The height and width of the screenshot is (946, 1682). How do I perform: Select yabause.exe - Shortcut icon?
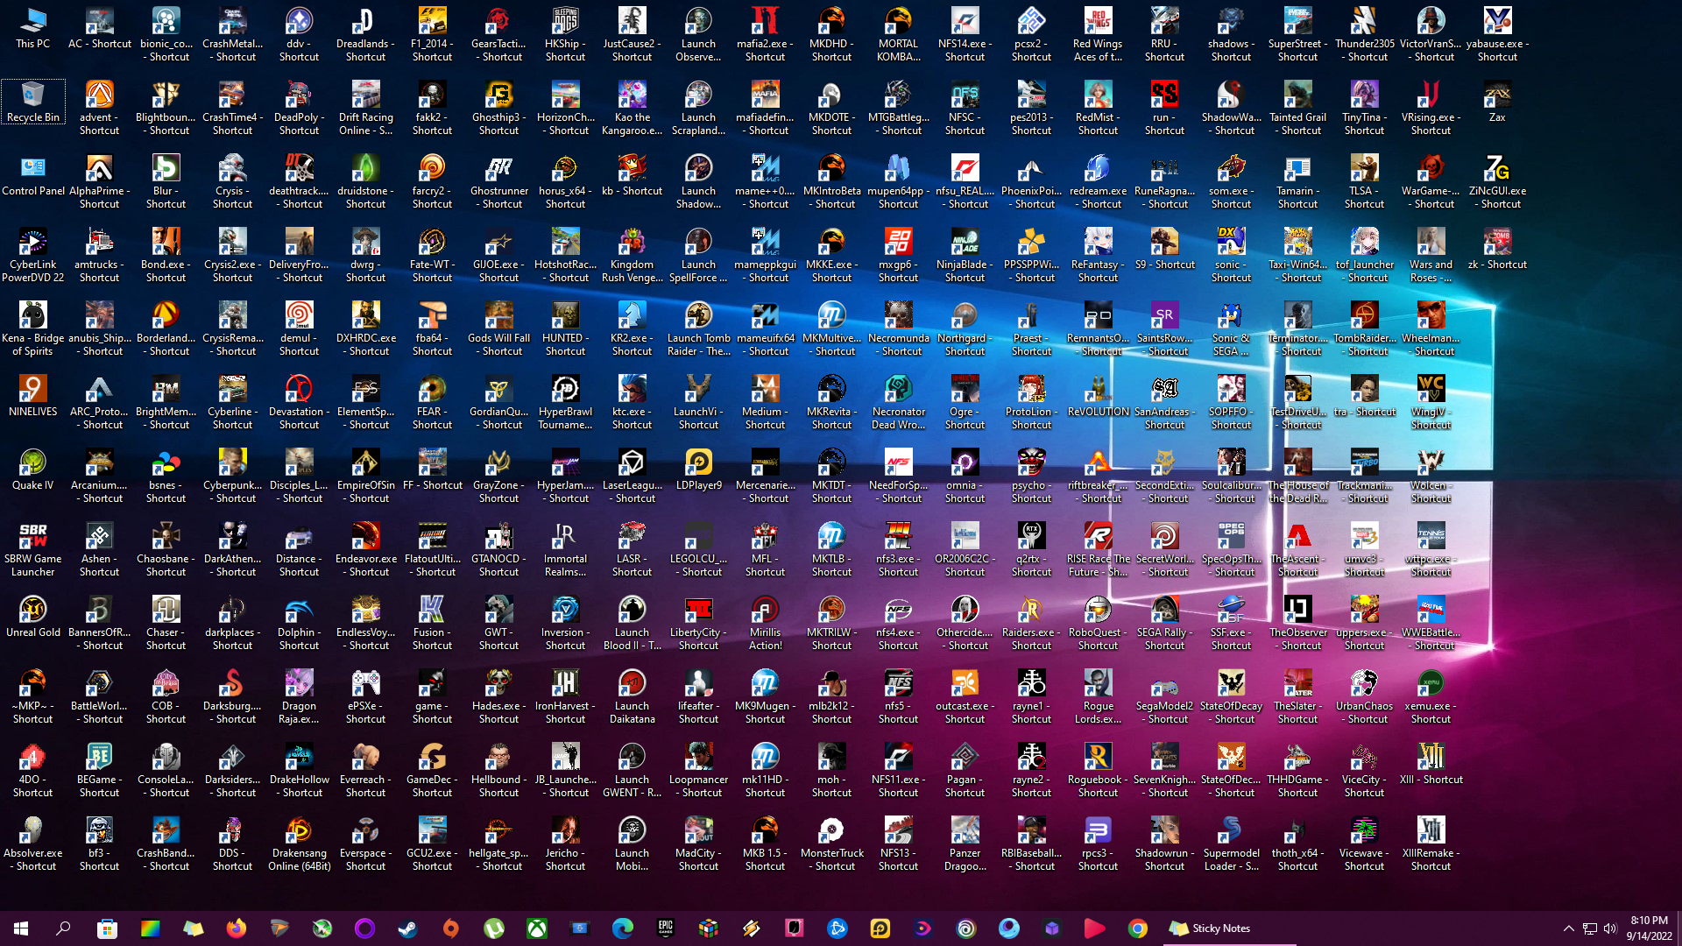click(x=1498, y=34)
